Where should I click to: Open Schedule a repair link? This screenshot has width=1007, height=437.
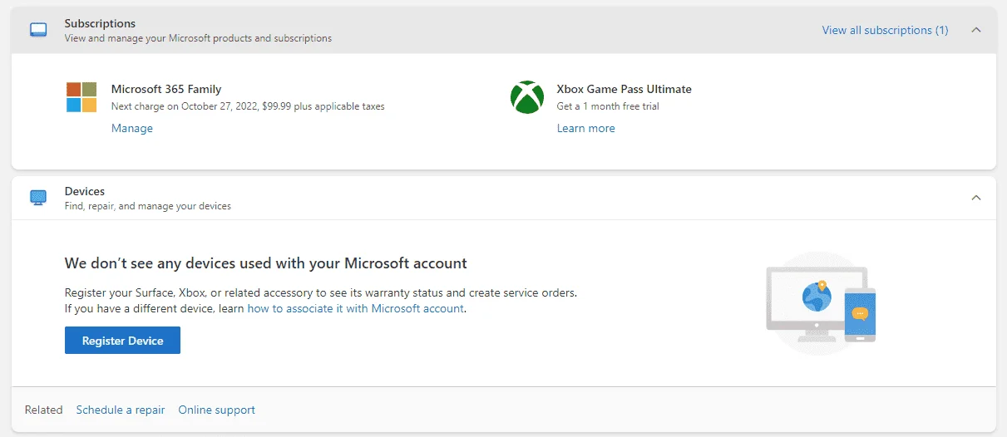click(x=121, y=410)
